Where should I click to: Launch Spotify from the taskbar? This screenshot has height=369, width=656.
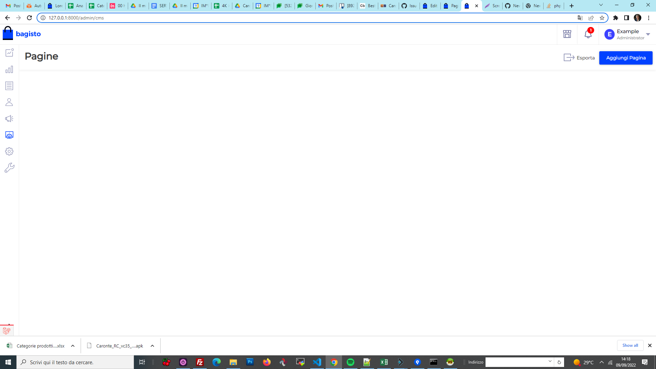click(351, 362)
